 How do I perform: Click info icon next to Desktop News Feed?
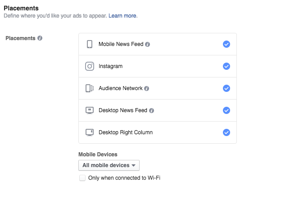tap(151, 111)
